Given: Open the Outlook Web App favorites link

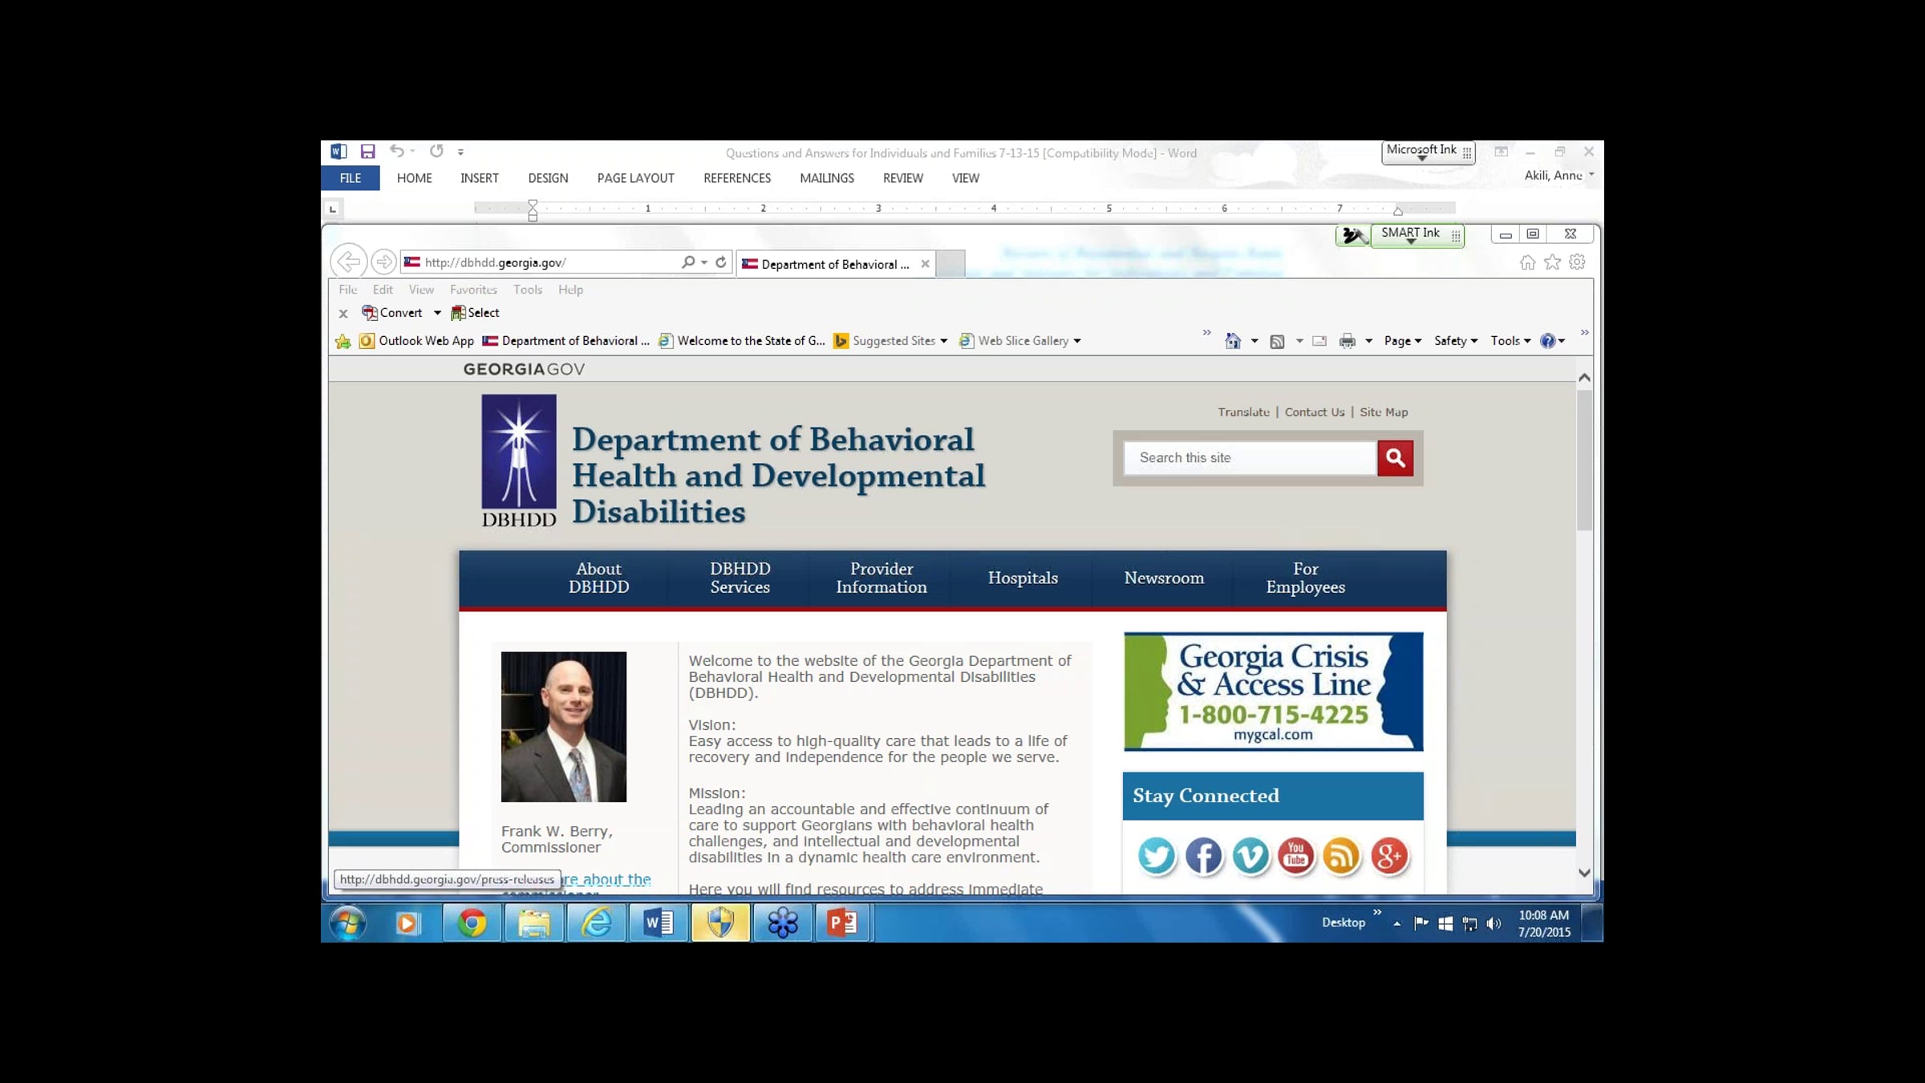Looking at the screenshot, I should tap(416, 341).
